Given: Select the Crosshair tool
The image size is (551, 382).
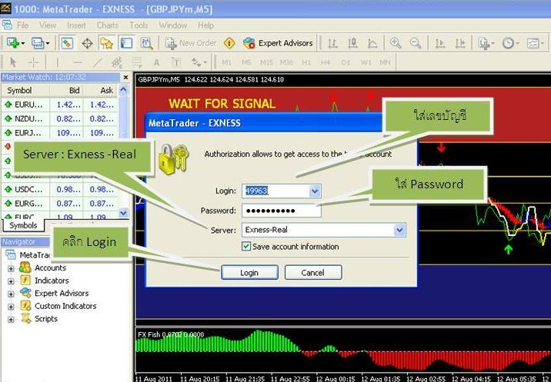Looking at the screenshot, I should point(34,62).
